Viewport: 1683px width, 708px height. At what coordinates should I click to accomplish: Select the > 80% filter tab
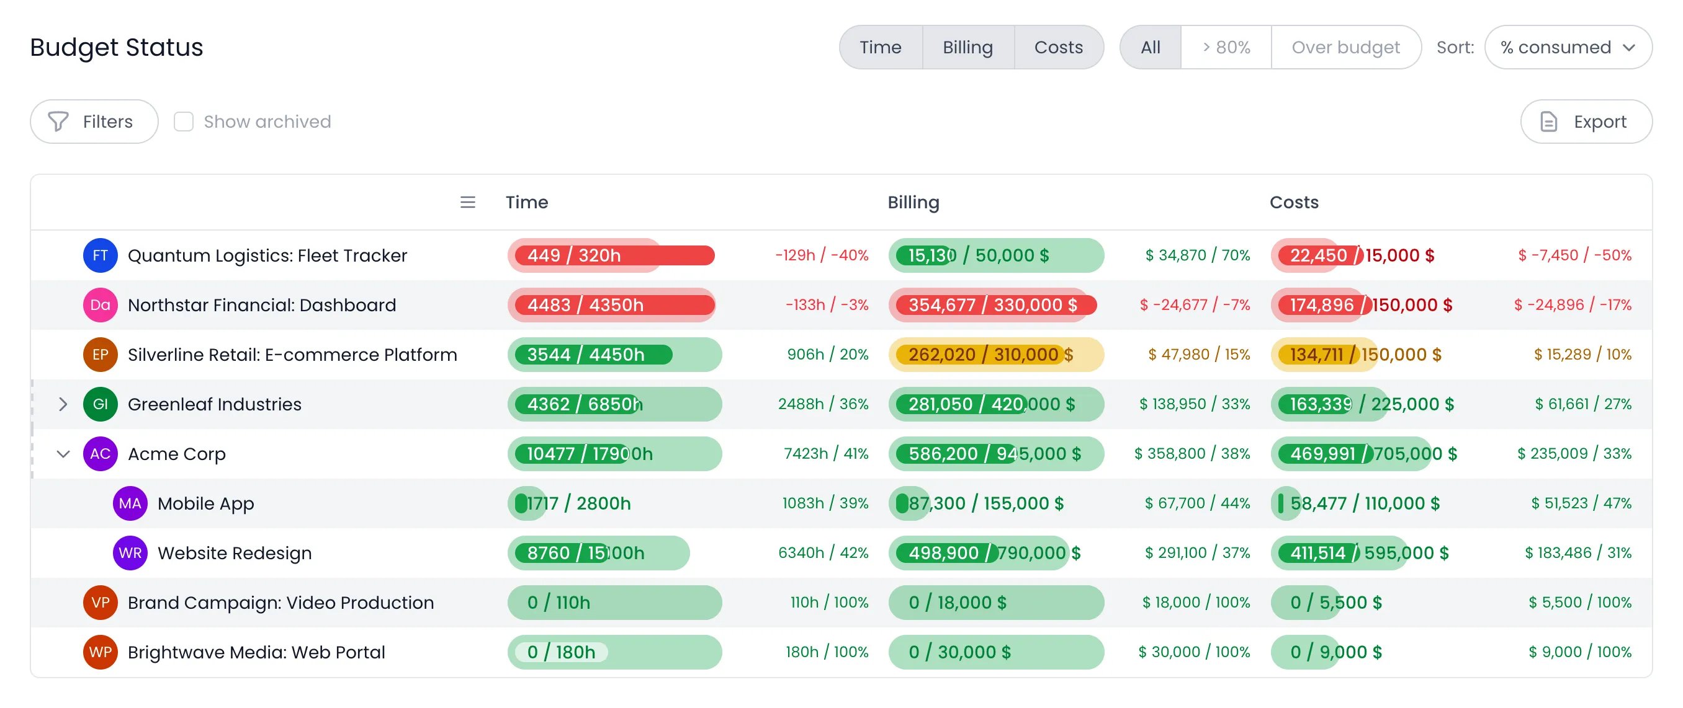pyautogui.click(x=1226, y=47)
